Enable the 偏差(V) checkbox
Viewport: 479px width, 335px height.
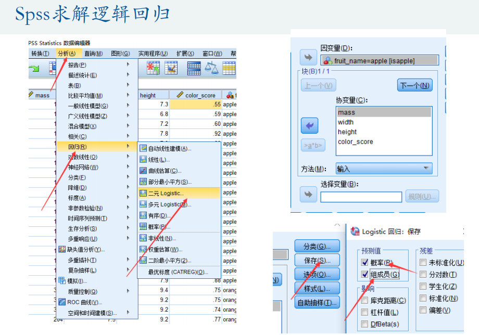tap(423, 310)
